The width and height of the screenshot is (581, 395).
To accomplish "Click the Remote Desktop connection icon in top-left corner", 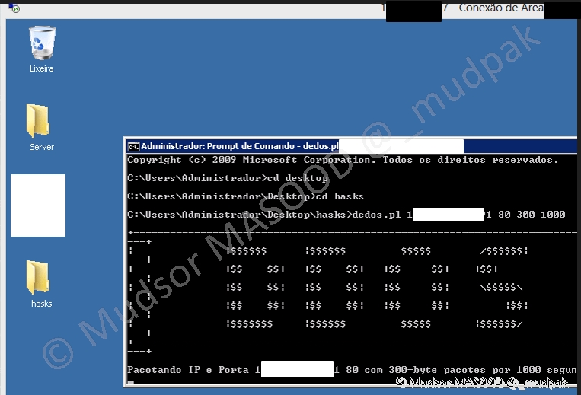I will [11, 8].
